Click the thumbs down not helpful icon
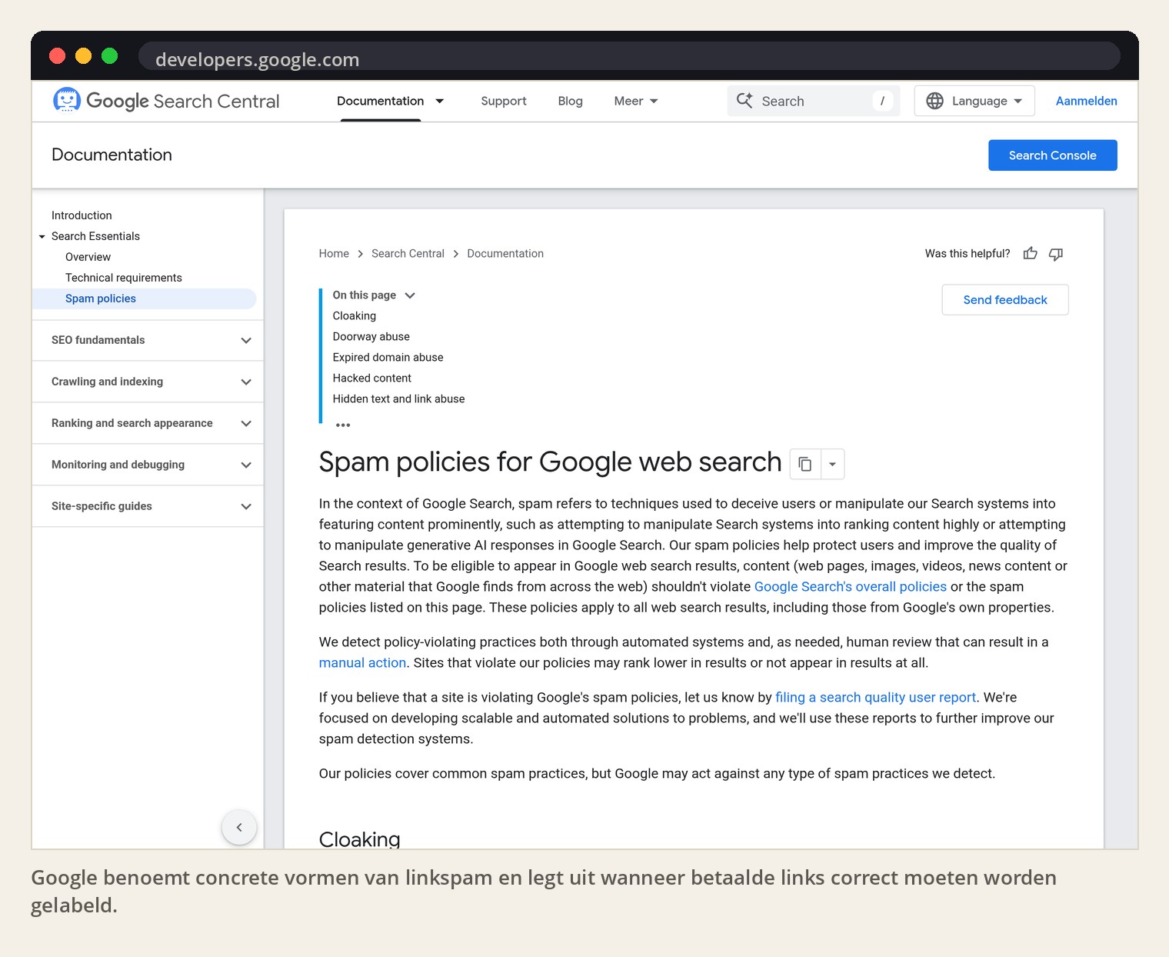The height and width of the screenshot is (957, 1169). [1056, 254]
